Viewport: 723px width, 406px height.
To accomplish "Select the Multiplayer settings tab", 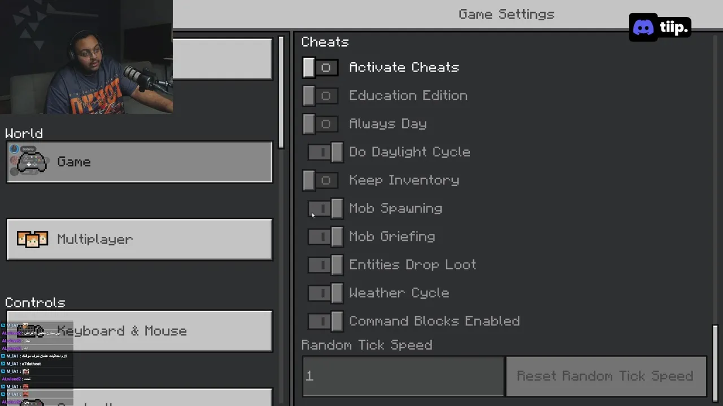I will pos(140,239).
